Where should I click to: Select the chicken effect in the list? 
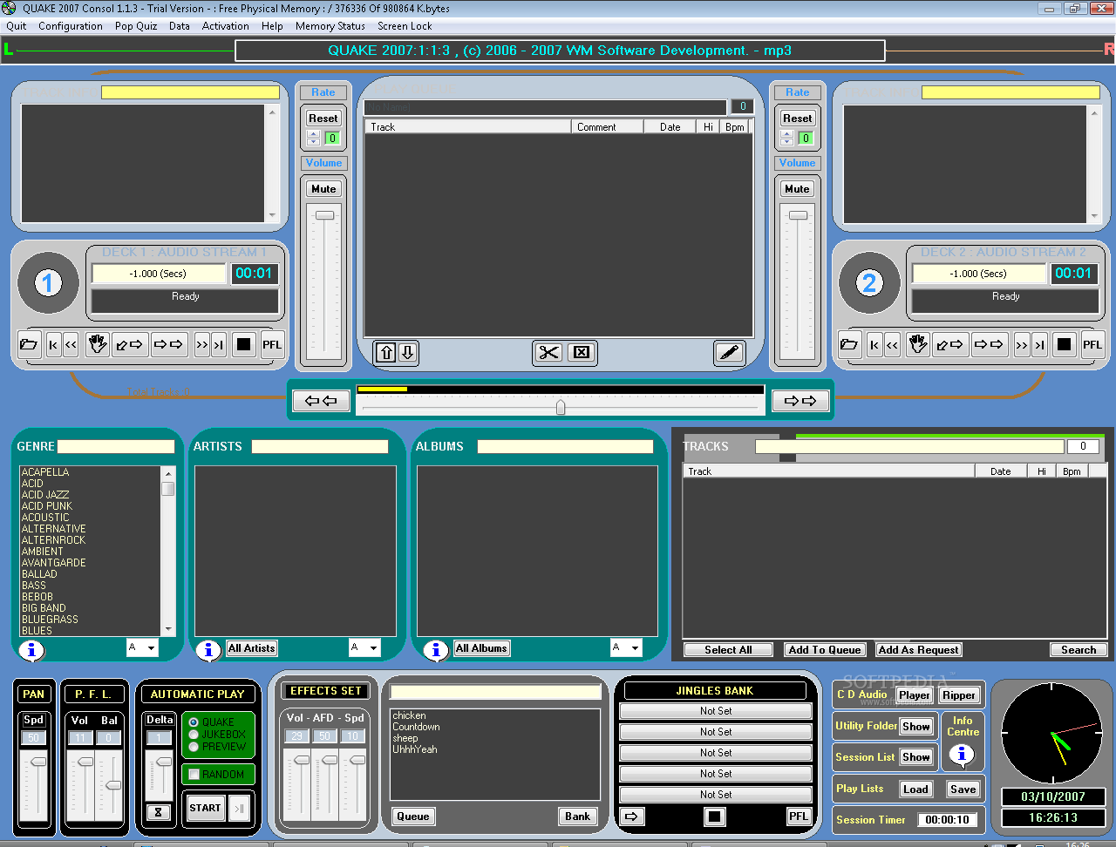(x=410, y=715)
